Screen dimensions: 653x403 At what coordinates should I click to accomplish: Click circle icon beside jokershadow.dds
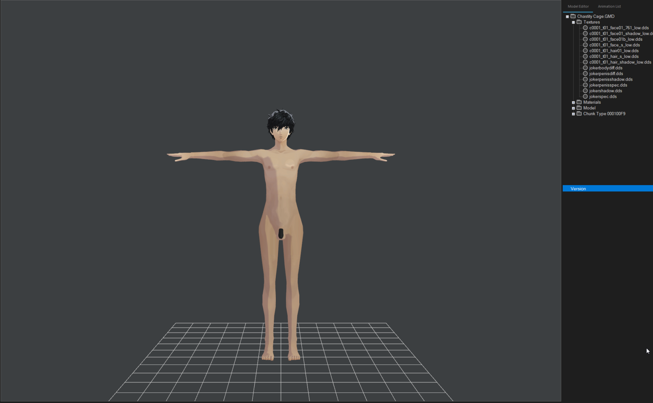(x=585, y=91)
